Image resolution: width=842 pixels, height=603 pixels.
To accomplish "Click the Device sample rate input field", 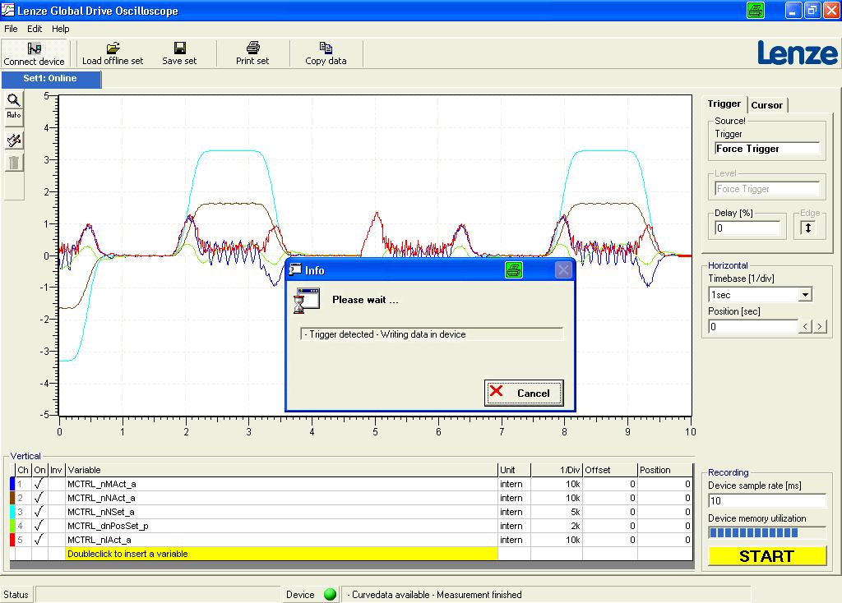I will click(767, 500).
